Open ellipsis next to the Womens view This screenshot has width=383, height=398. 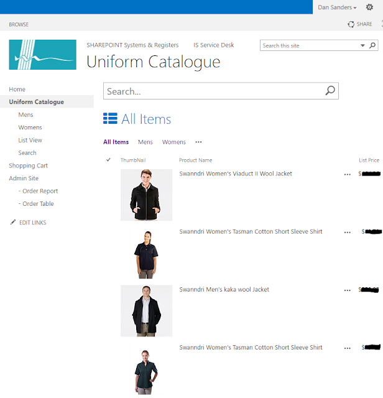(198, 142)
